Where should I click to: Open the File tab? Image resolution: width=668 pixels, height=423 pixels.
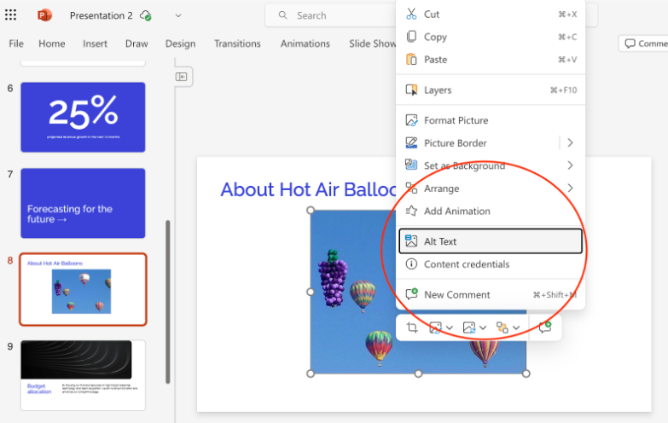pos(16,43)
